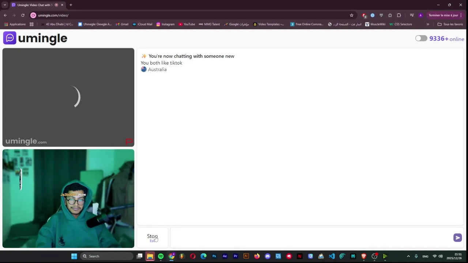Open the Applications bookmark
This screenshot has height=263, width=468.
15,24
